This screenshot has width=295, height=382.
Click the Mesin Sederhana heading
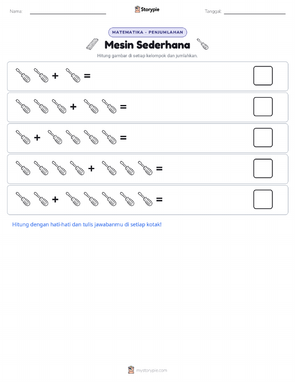147,45
